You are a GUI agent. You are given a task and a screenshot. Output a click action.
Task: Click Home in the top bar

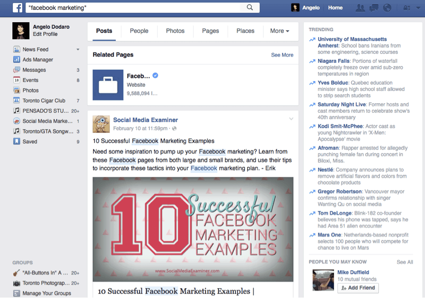(335, 8)
